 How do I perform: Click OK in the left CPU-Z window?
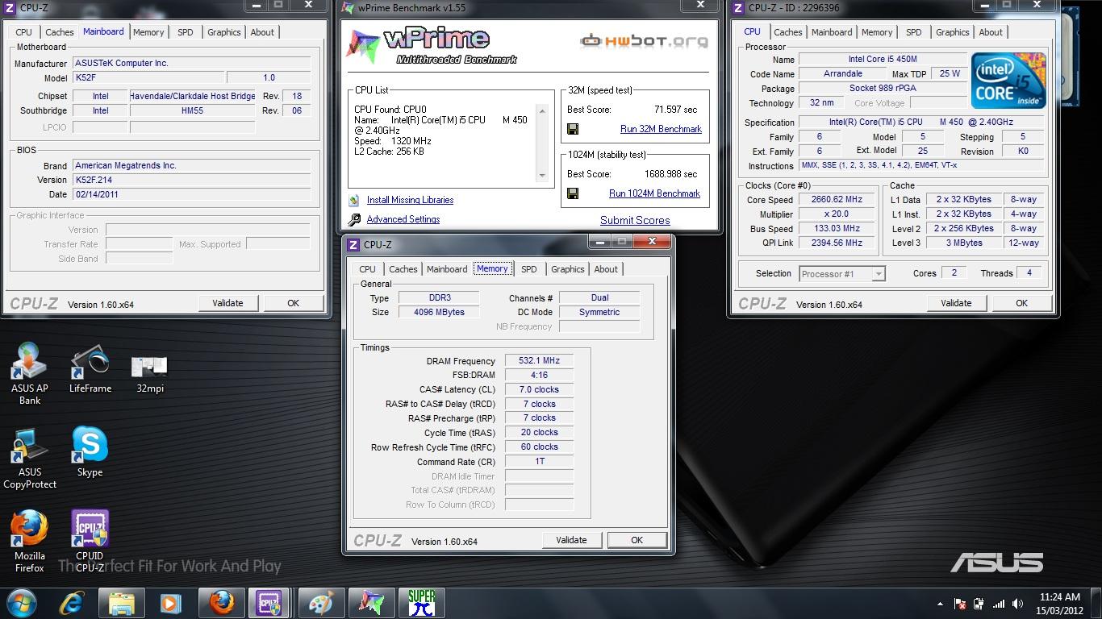pyautogui.click(x=293, y=303)
